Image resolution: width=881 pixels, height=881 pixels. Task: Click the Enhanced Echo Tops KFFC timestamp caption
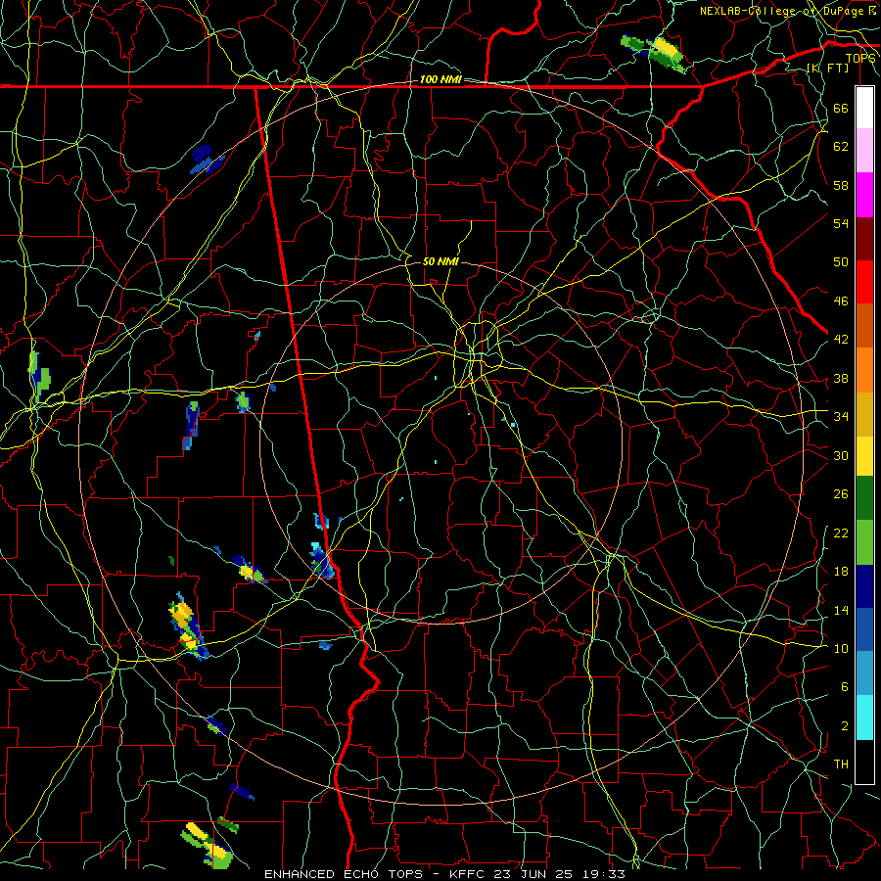coord(444,874)
